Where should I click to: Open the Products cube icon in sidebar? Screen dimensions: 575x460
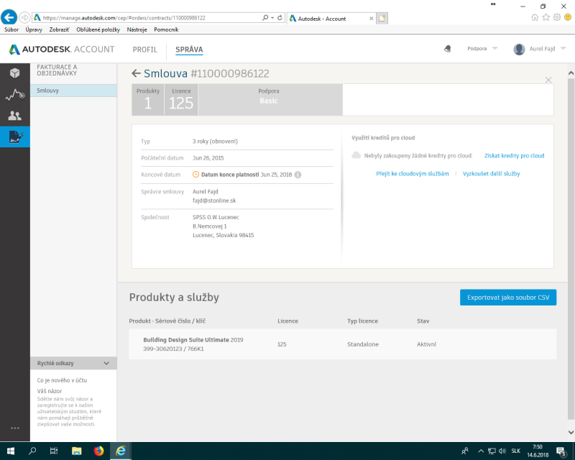14,73
